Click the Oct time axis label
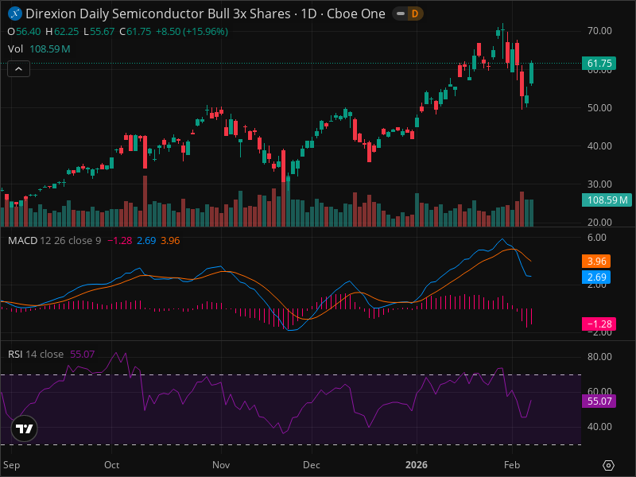Screen dimensions: 636x477 pos(111,465)
